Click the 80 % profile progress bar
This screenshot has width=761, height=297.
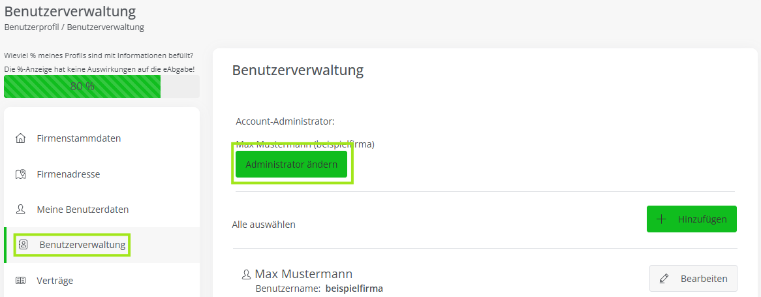(x=101, y=86)
